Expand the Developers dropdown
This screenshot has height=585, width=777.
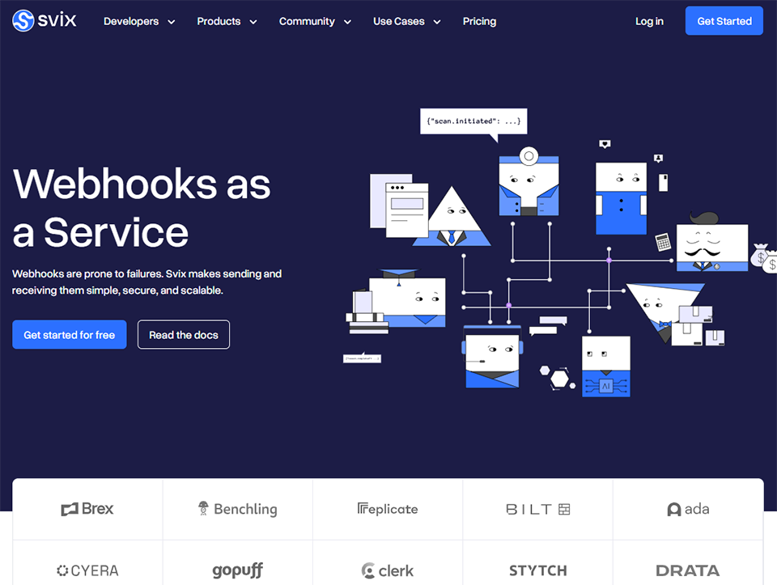point(139,21)
